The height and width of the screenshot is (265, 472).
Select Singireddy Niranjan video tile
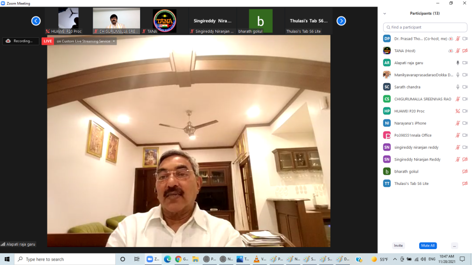pos(212,21)
